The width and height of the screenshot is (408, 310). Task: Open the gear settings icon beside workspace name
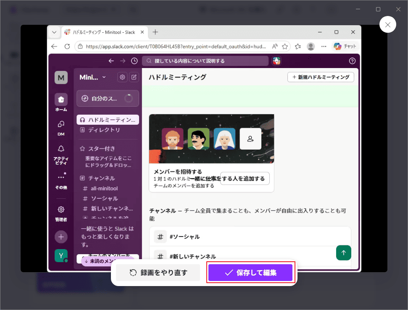click(122, 77)
